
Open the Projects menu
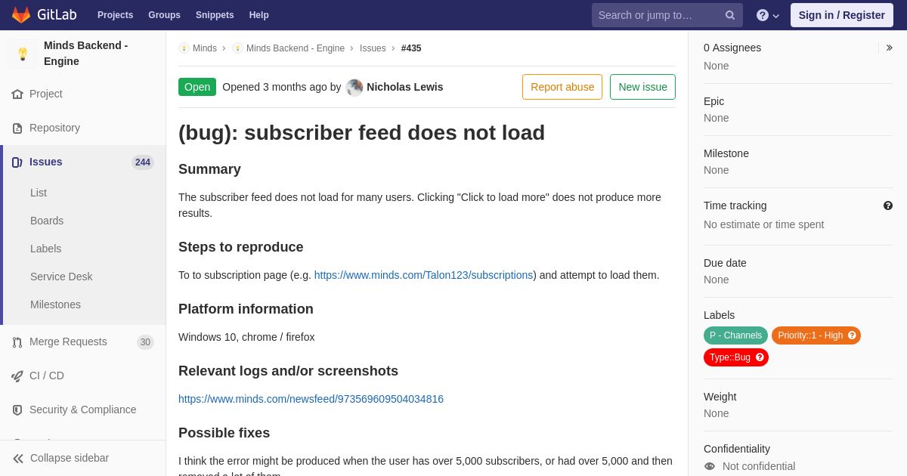click(115, 15)
